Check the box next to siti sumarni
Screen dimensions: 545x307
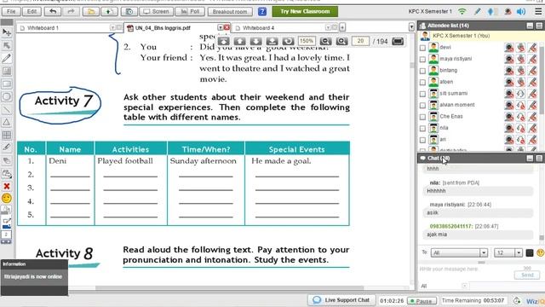click(x=422, y=94)
